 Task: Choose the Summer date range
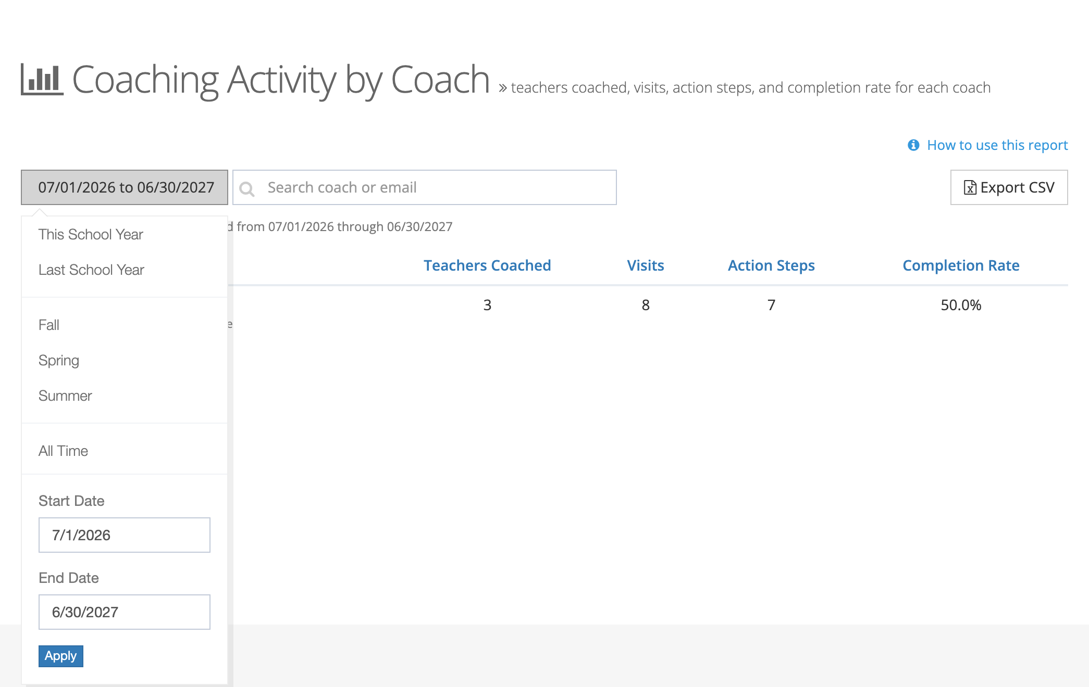click(65, 396)
